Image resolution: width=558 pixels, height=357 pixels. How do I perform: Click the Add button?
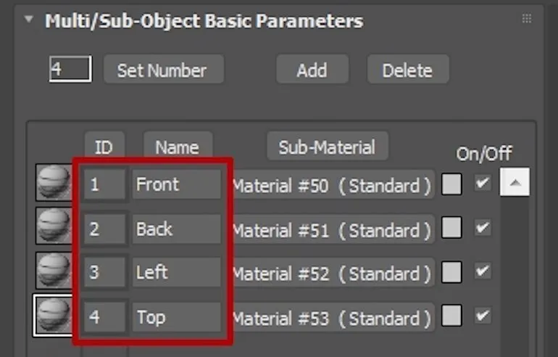312,70
